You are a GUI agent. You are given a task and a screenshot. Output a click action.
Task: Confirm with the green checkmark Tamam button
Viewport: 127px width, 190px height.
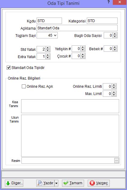click(73, 183)
